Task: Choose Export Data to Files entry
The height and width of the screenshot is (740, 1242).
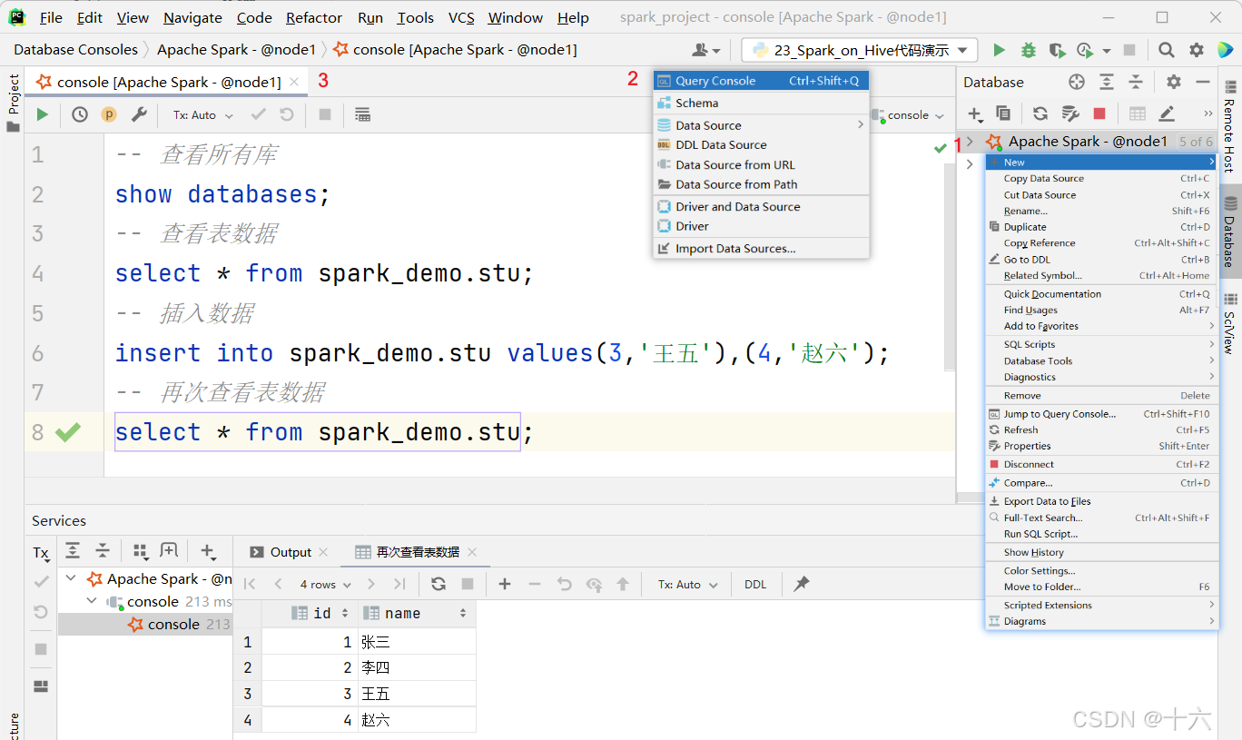Action: click(1101, 501)
